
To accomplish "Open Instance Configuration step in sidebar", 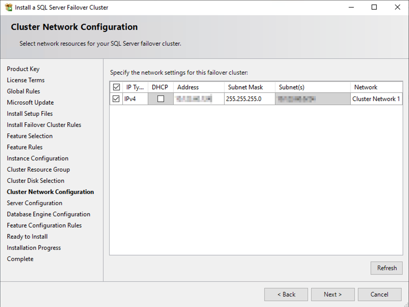I will pos(38,158).
